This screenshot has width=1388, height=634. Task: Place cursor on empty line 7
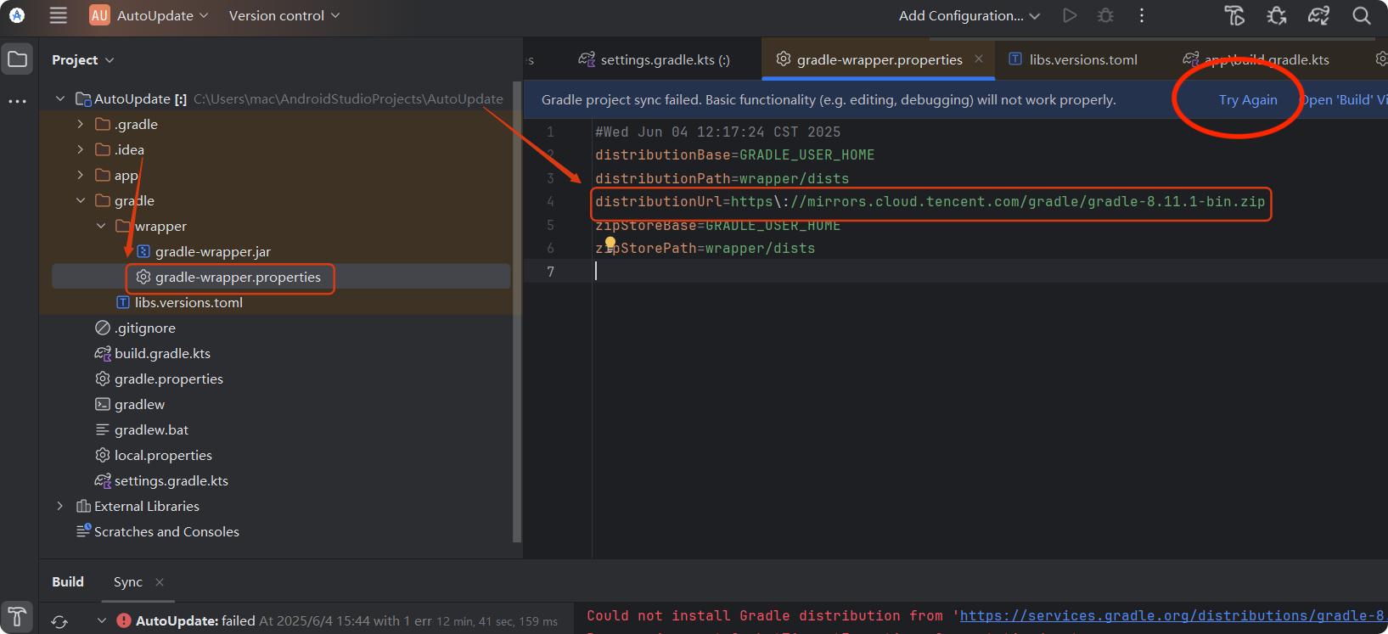tap(989, 271)
